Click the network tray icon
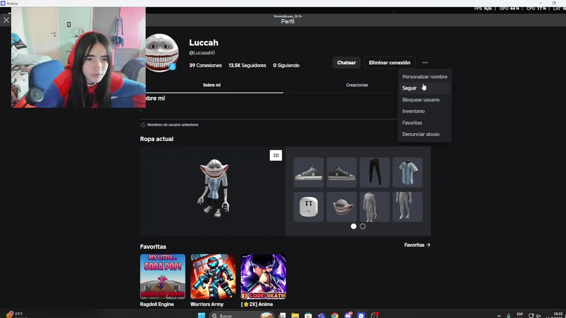 (532, 316)
